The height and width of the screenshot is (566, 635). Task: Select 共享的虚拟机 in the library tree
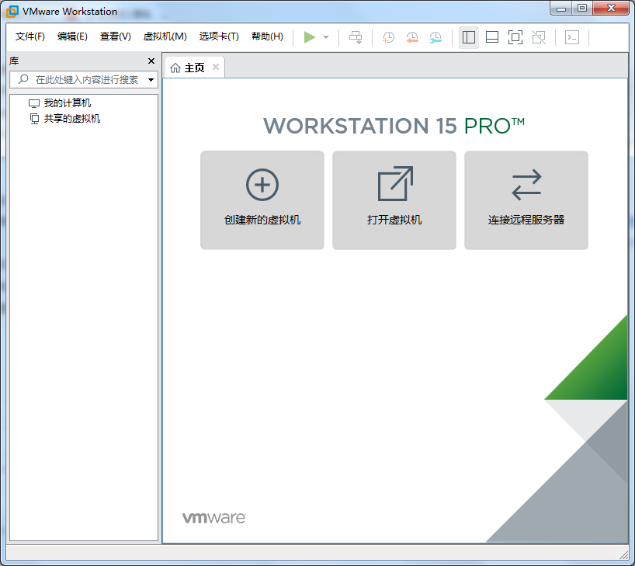[x=64, y=119]
